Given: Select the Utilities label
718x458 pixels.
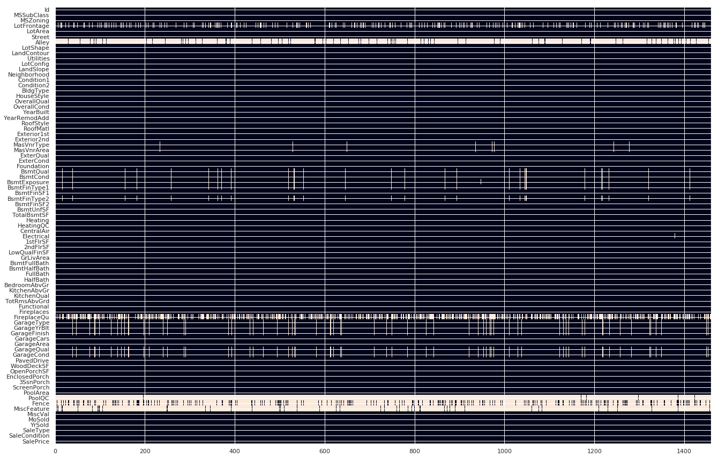Looking at the screenshot, I should (x=39, y=58).
